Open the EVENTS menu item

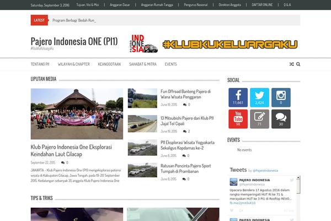click(171, 64)
